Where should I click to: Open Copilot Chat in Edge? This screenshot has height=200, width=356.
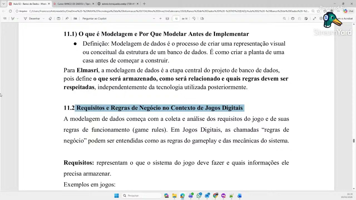(348, 11)
